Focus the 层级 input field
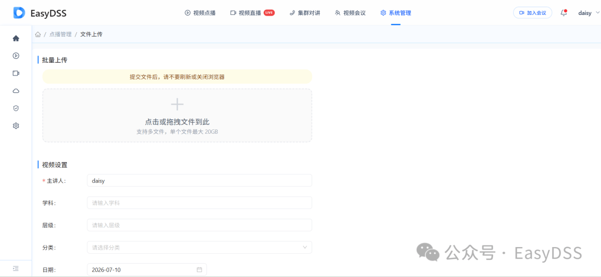The image size is (601, 277). point(199,225)
